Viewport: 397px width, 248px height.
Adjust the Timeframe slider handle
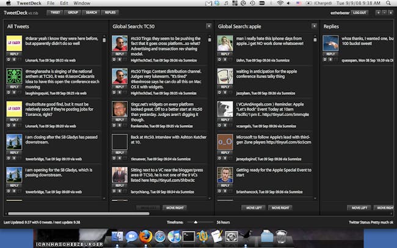pyautogui.click(x=195, y=222)
